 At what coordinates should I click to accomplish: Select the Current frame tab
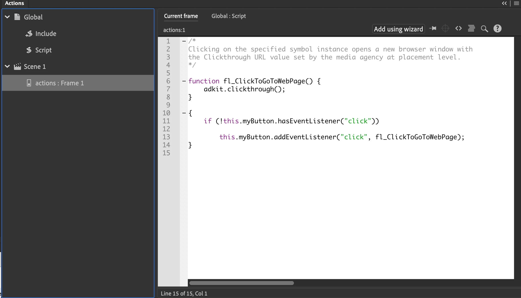(x=181, y=16)
